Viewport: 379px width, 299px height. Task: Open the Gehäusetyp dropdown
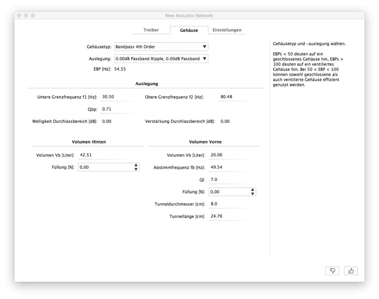coord(161,47)
